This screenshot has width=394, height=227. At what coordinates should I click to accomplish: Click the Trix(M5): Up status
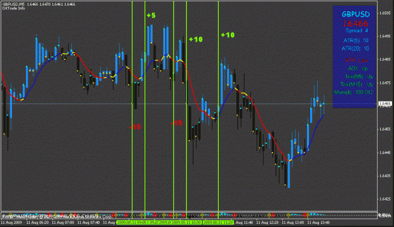click(x=359, y=76)
